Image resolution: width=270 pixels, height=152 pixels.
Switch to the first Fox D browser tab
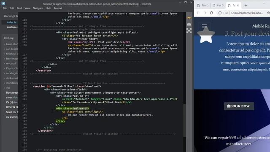[x=203, y=5]
